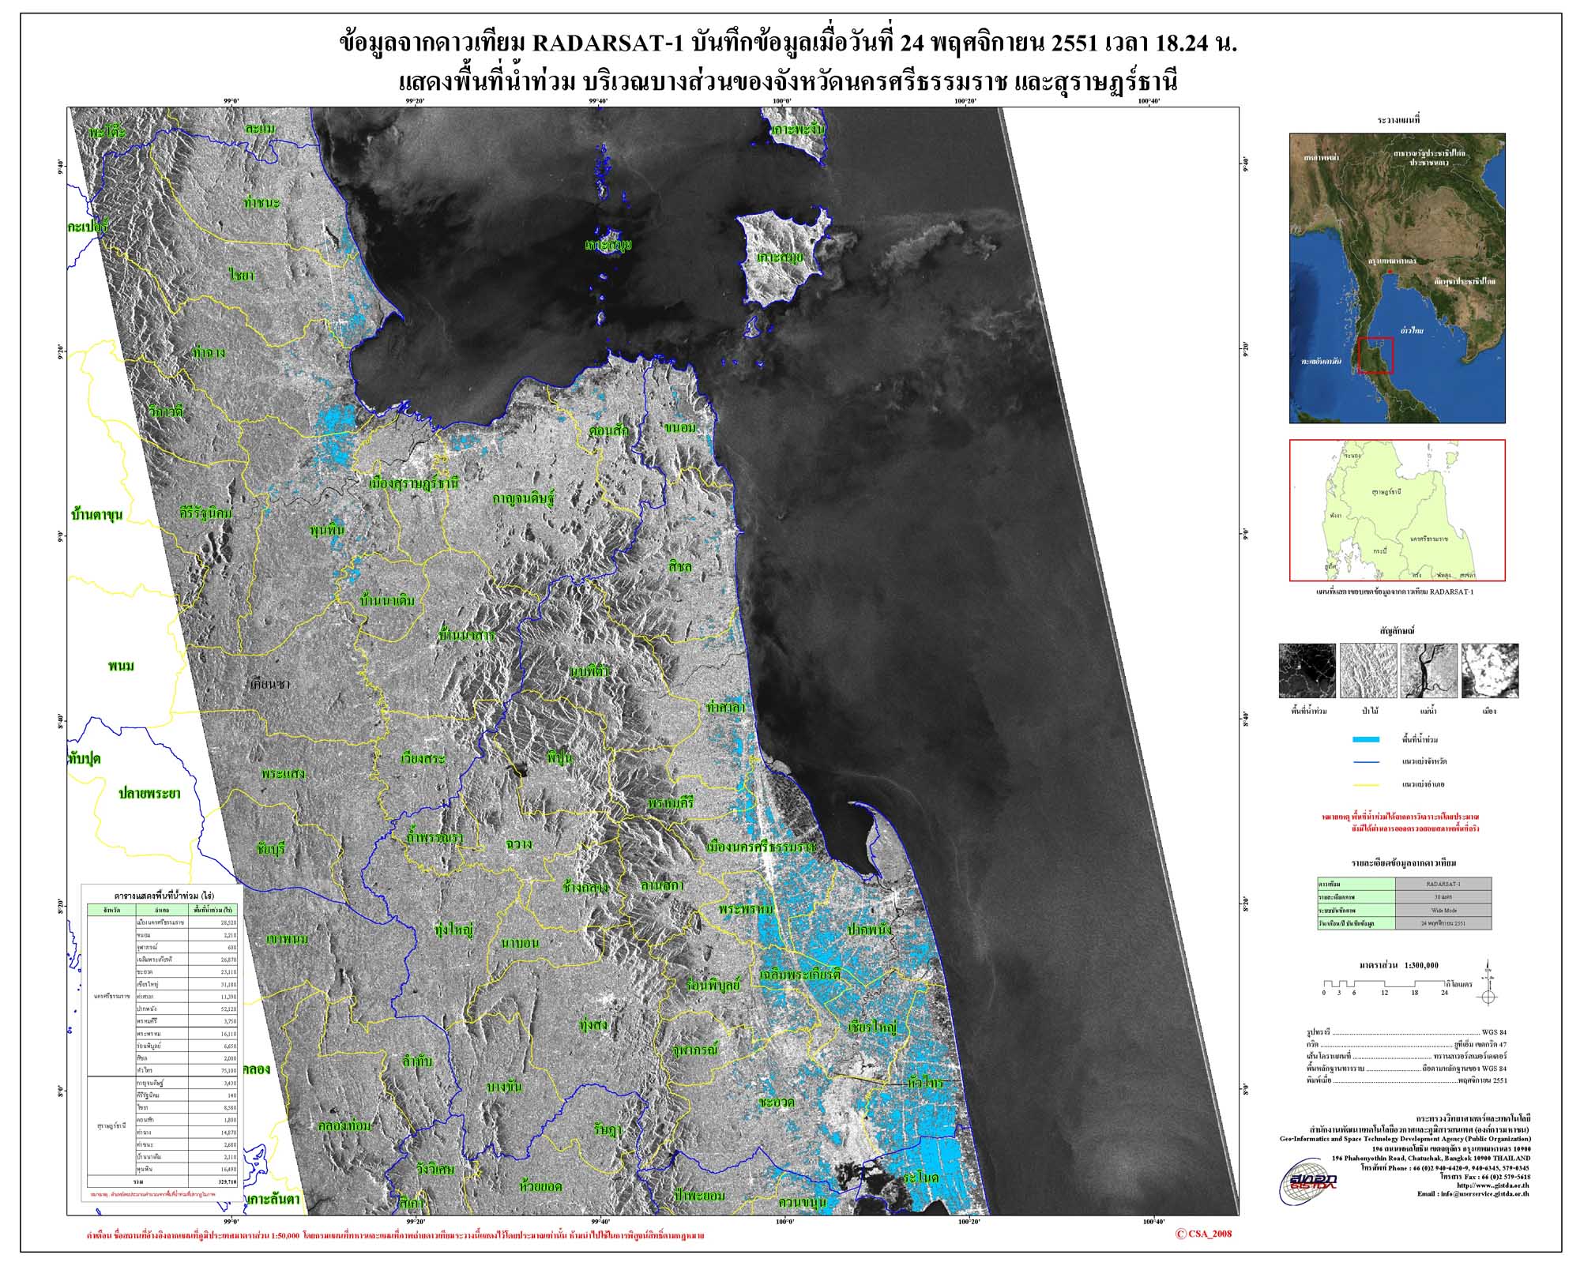
Task: Click the RADARSAT-1 cell in satellite table
Action: pos(1443,884)
